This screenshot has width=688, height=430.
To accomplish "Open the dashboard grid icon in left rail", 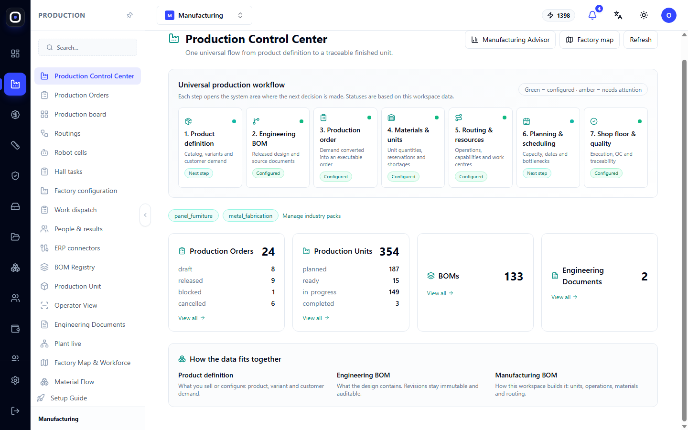I will tap(15, 54).
